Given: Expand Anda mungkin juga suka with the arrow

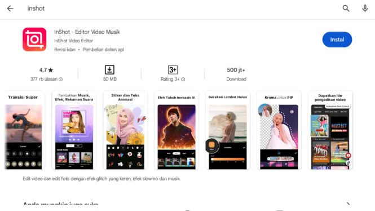Looking at the screenshot, I should pos(348,204).
